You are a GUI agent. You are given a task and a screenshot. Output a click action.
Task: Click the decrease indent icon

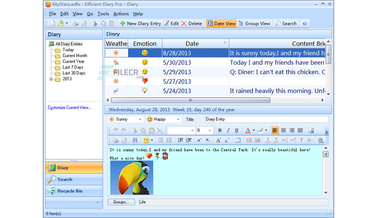coord(180,140)
